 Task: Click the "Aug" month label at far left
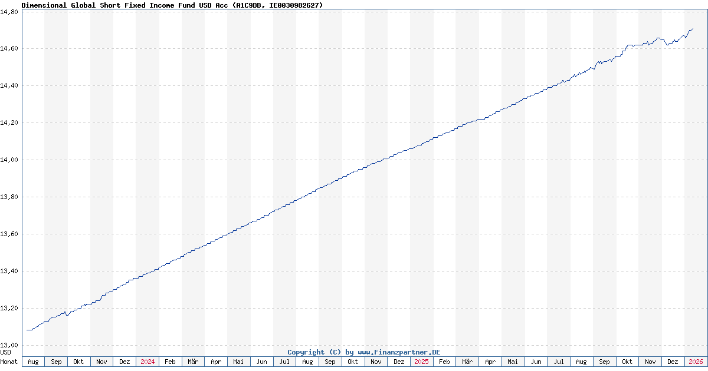click(34, 362)
